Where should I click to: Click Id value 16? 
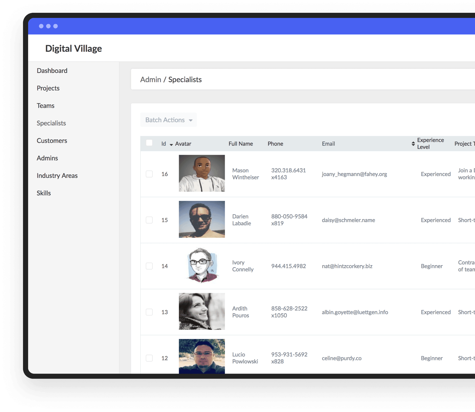[164, 174]
